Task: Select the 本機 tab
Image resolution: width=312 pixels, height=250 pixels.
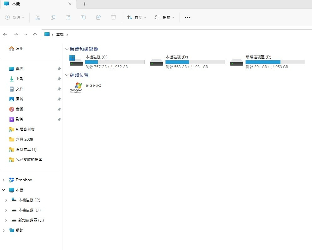Action: click(x=38, y=4)
